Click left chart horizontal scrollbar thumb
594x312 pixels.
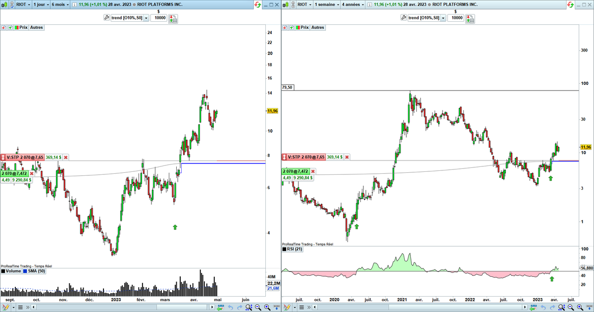tap(182, 307)
